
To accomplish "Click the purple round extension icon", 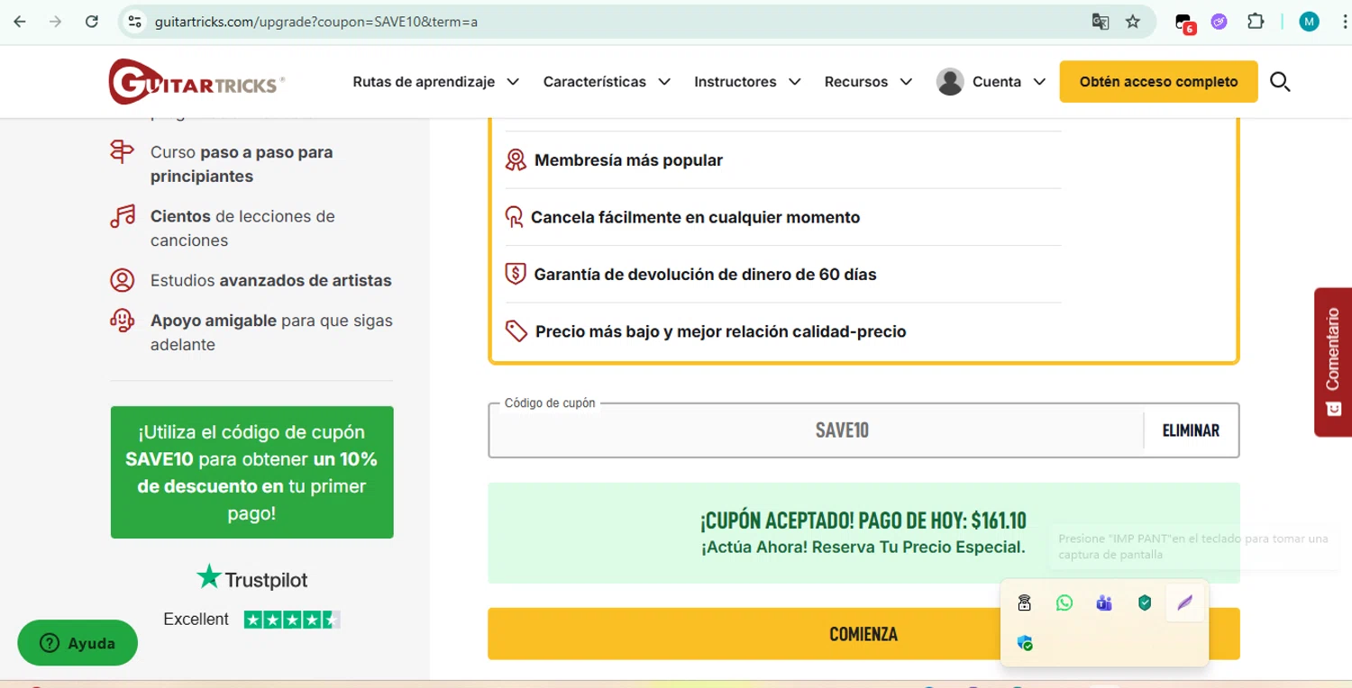I will pos(1220,22).
